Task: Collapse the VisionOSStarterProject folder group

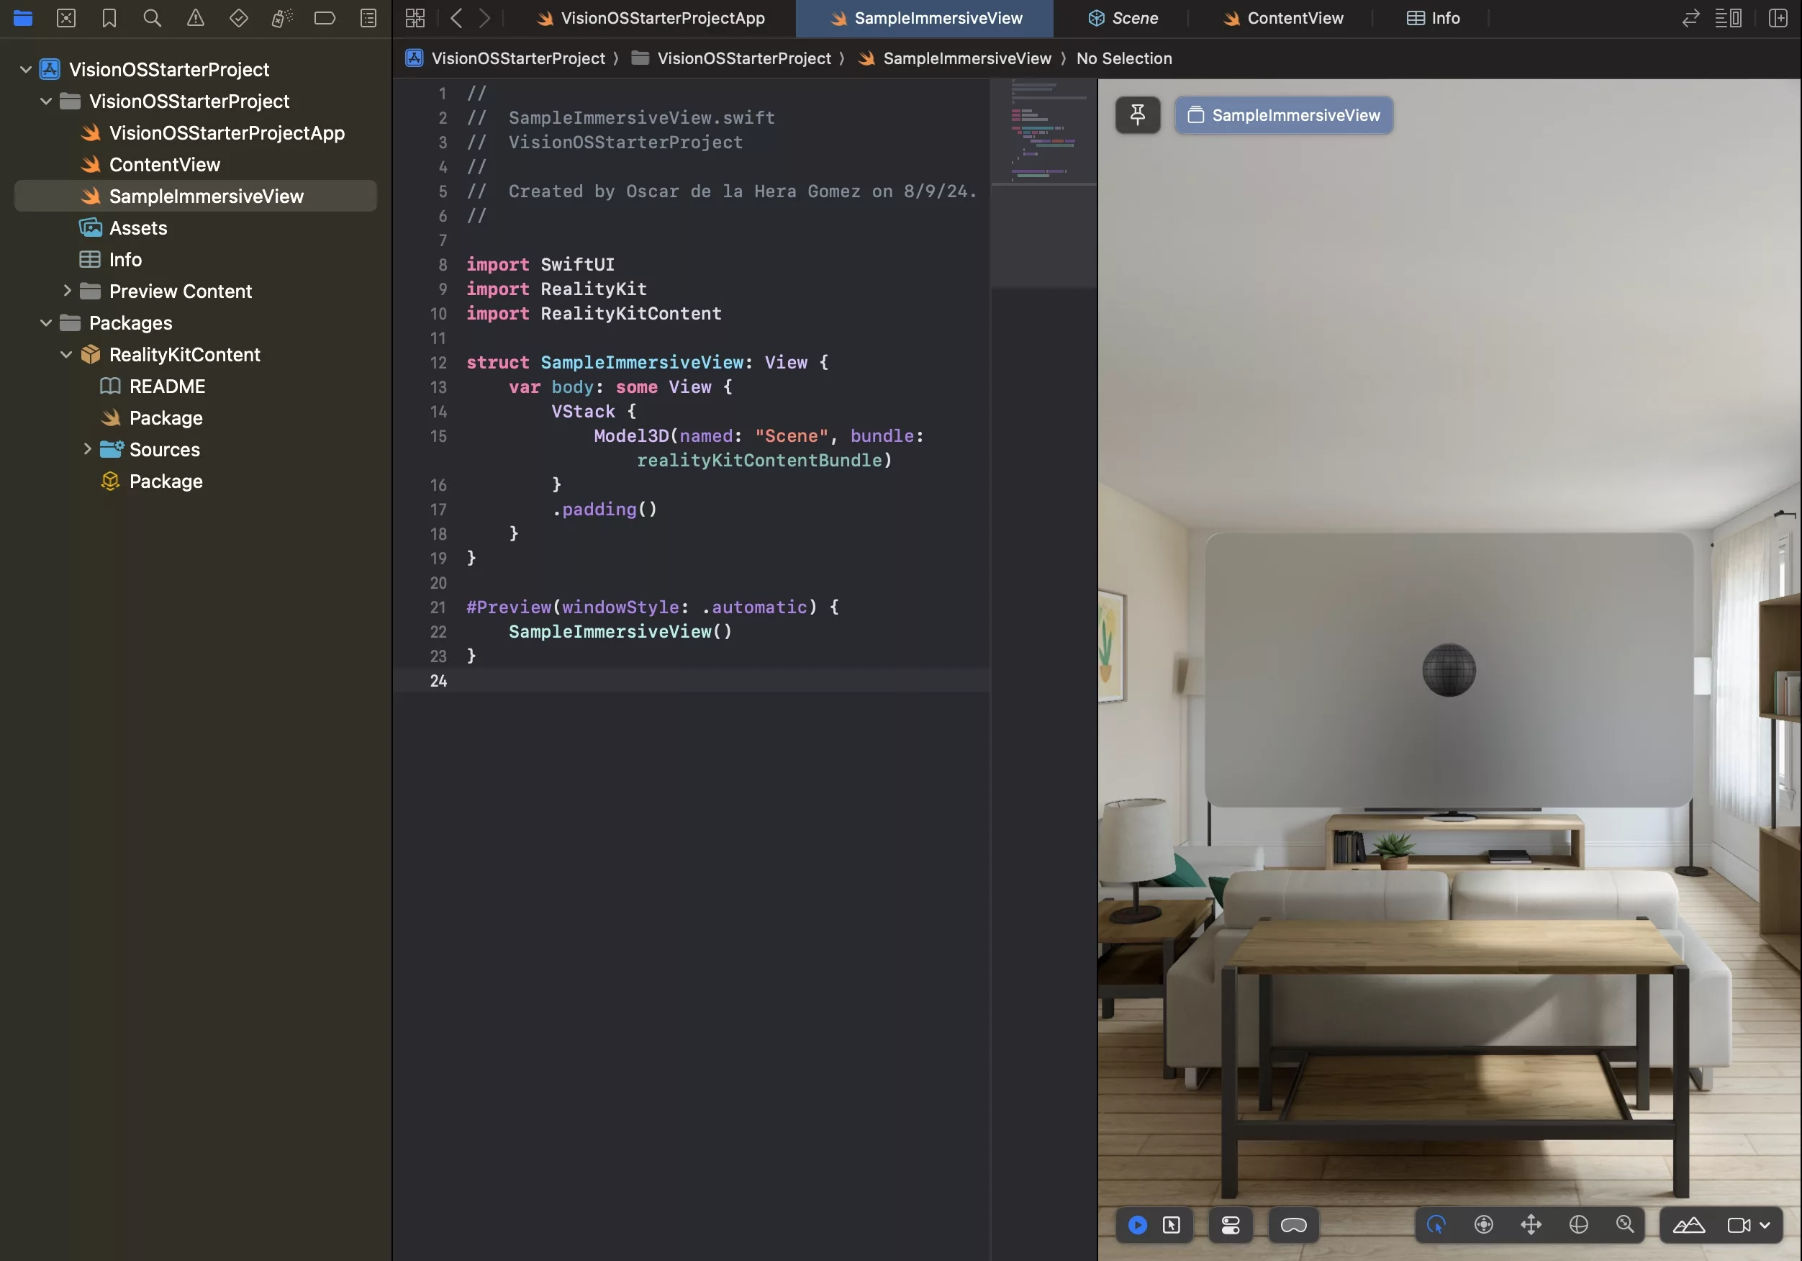Action: click(x=46, y=101)
